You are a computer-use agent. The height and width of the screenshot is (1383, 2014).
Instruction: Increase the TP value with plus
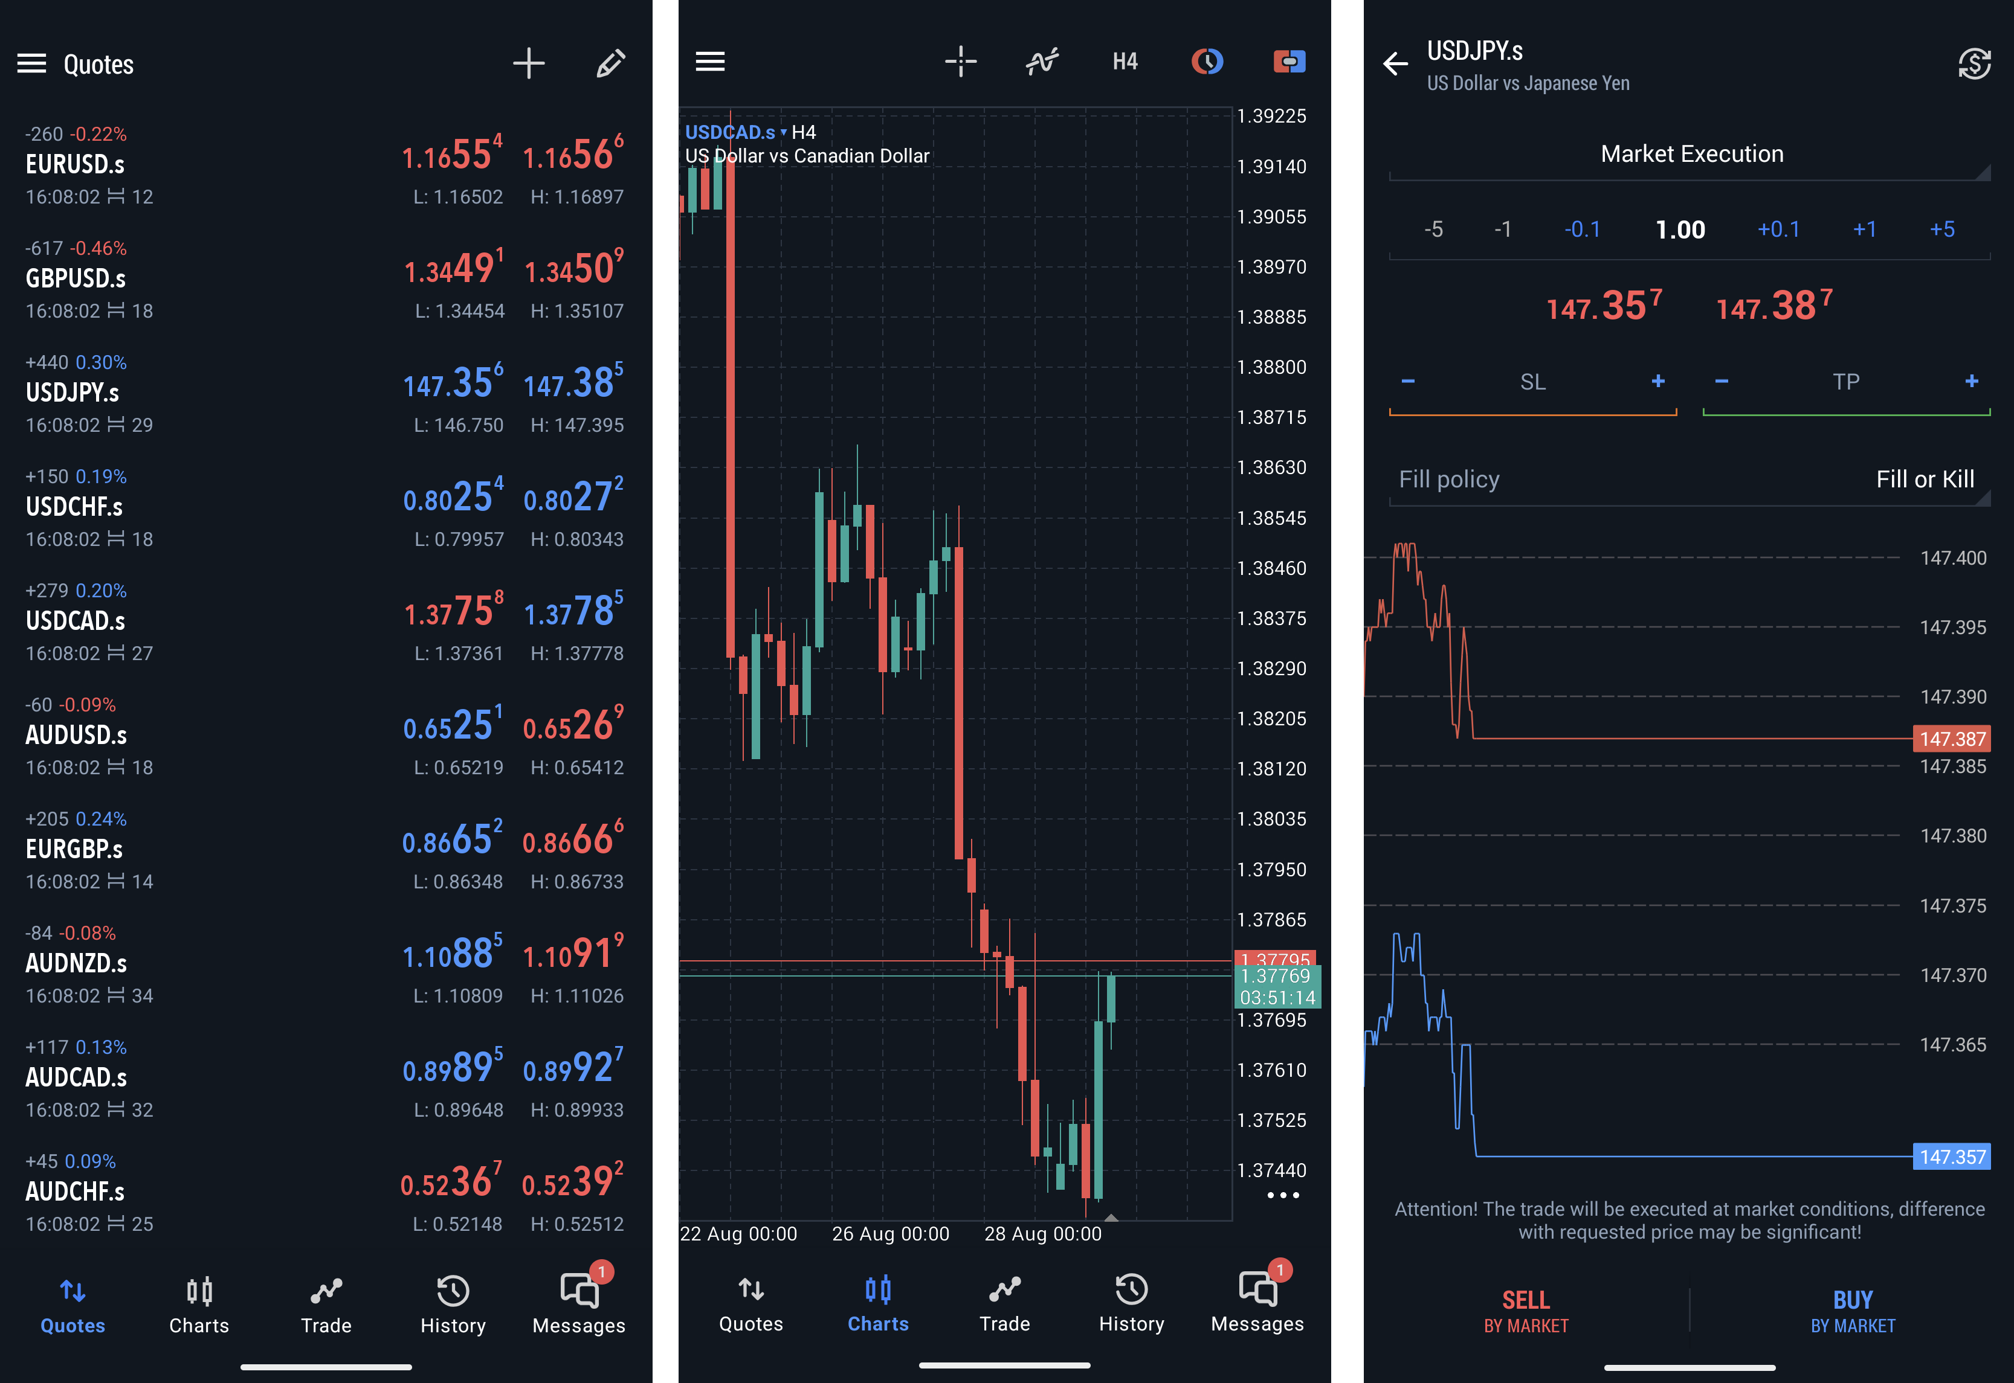pyautogui.click(x=1972, y=381)
